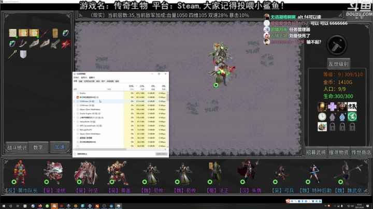373x209 pixels.
Task: Open the 传世商店 shop
Action: point(361,152)
